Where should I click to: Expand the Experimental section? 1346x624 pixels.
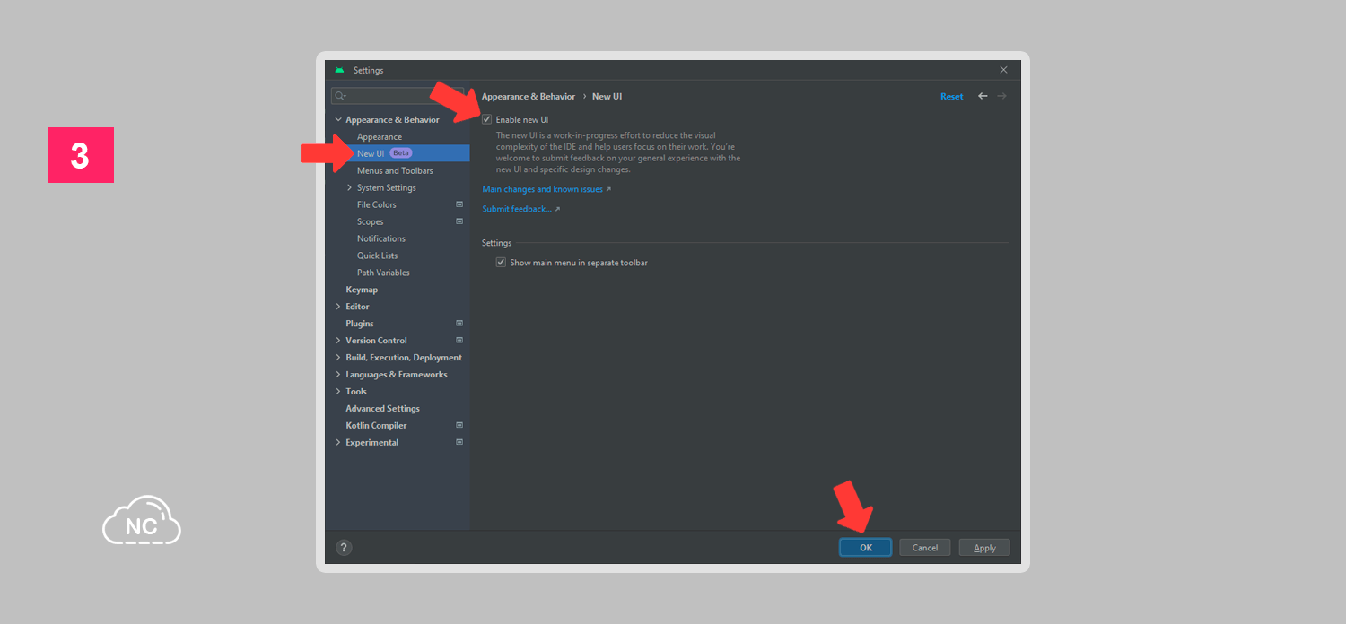338,443
